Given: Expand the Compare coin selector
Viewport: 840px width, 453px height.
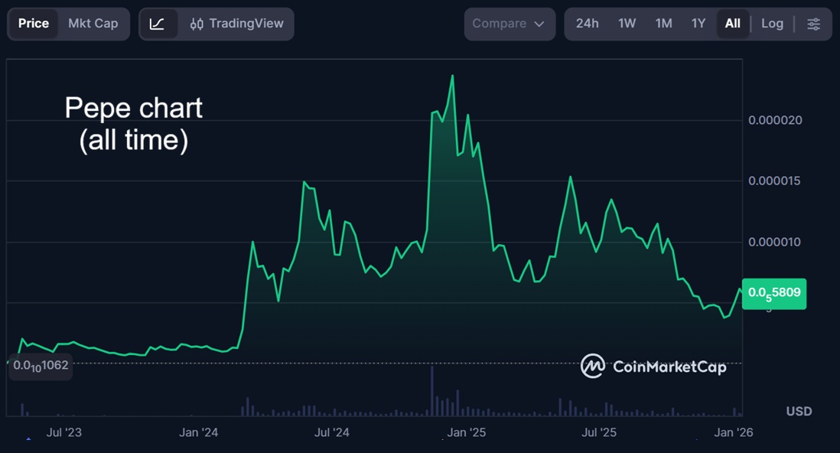Looking at the screenshot, I should (510, 24).
